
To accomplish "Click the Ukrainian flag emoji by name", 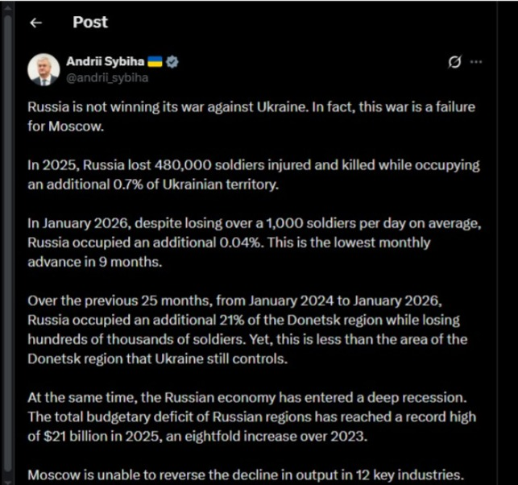I will 155,63.
